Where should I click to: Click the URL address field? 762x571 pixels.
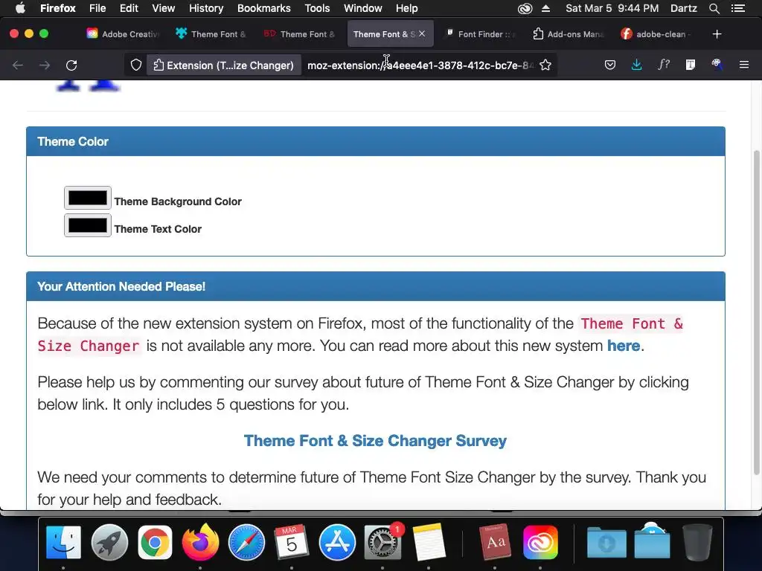420,65
